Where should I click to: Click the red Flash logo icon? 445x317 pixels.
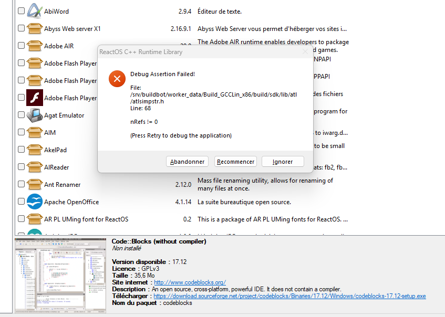coord(35,98)
